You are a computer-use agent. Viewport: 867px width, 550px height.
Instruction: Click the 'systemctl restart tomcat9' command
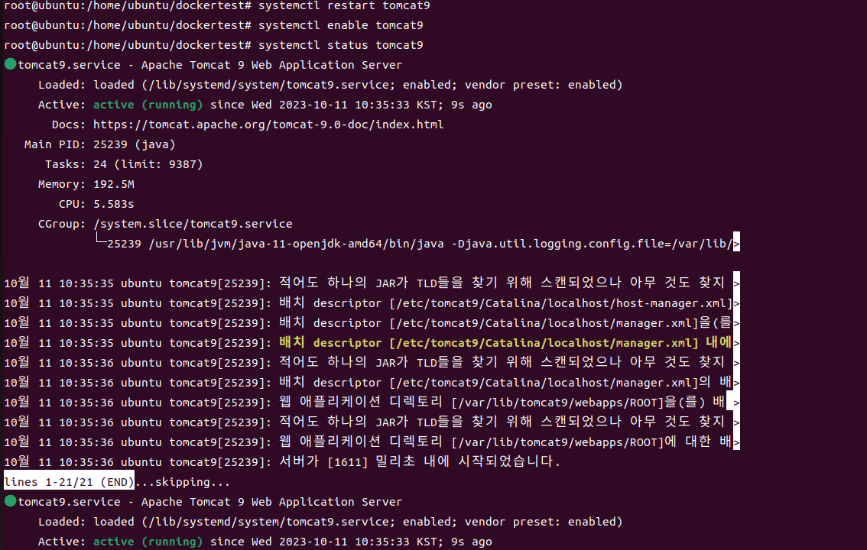[x=344, y=6]
